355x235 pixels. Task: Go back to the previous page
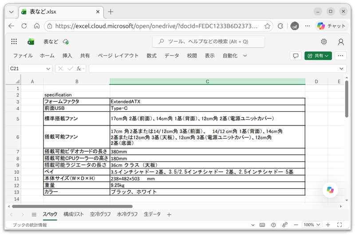click(x=12, y=26)
